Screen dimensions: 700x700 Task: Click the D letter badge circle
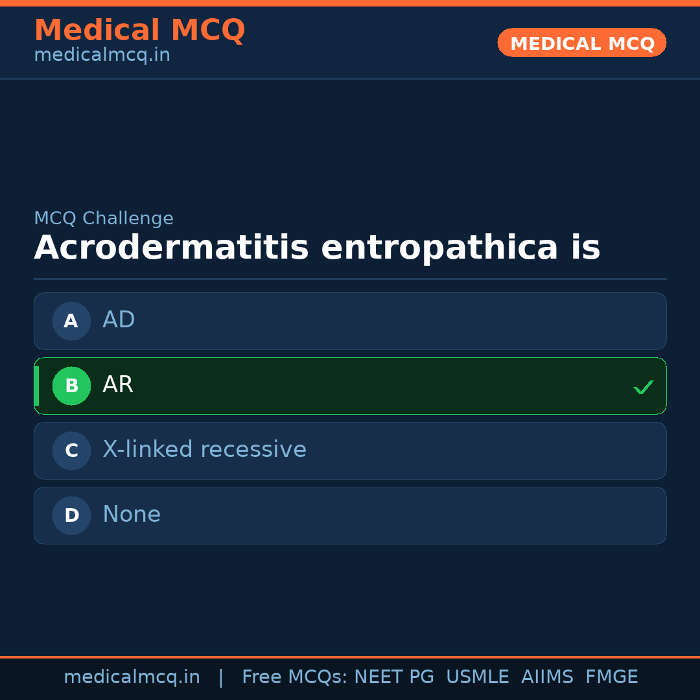point(71,515)
